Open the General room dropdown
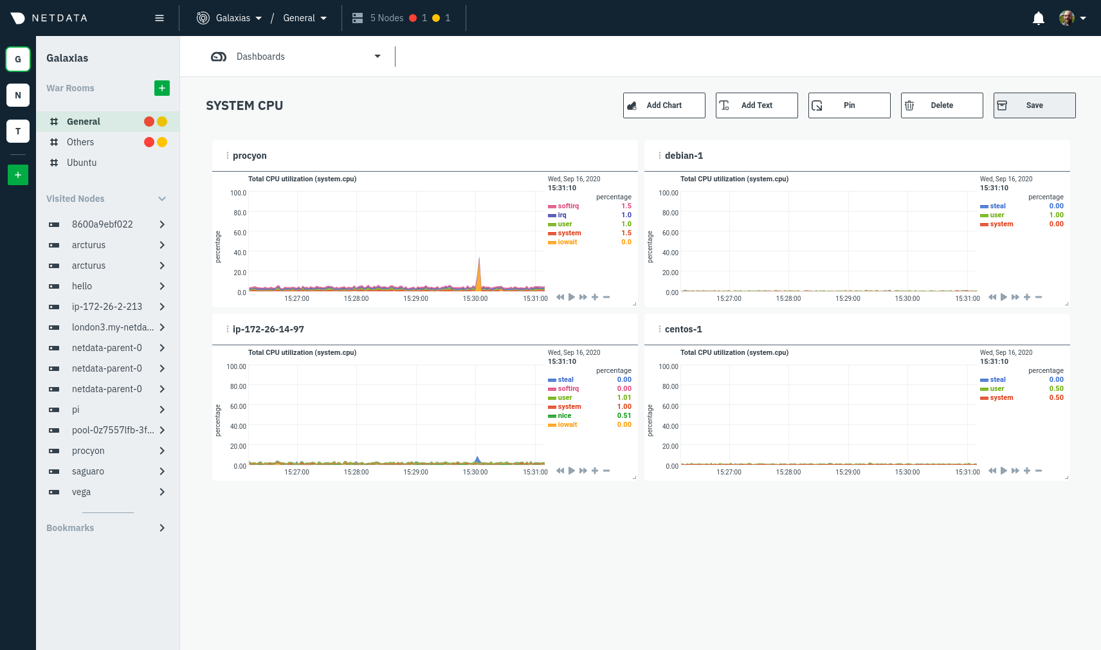 [305, 18]
